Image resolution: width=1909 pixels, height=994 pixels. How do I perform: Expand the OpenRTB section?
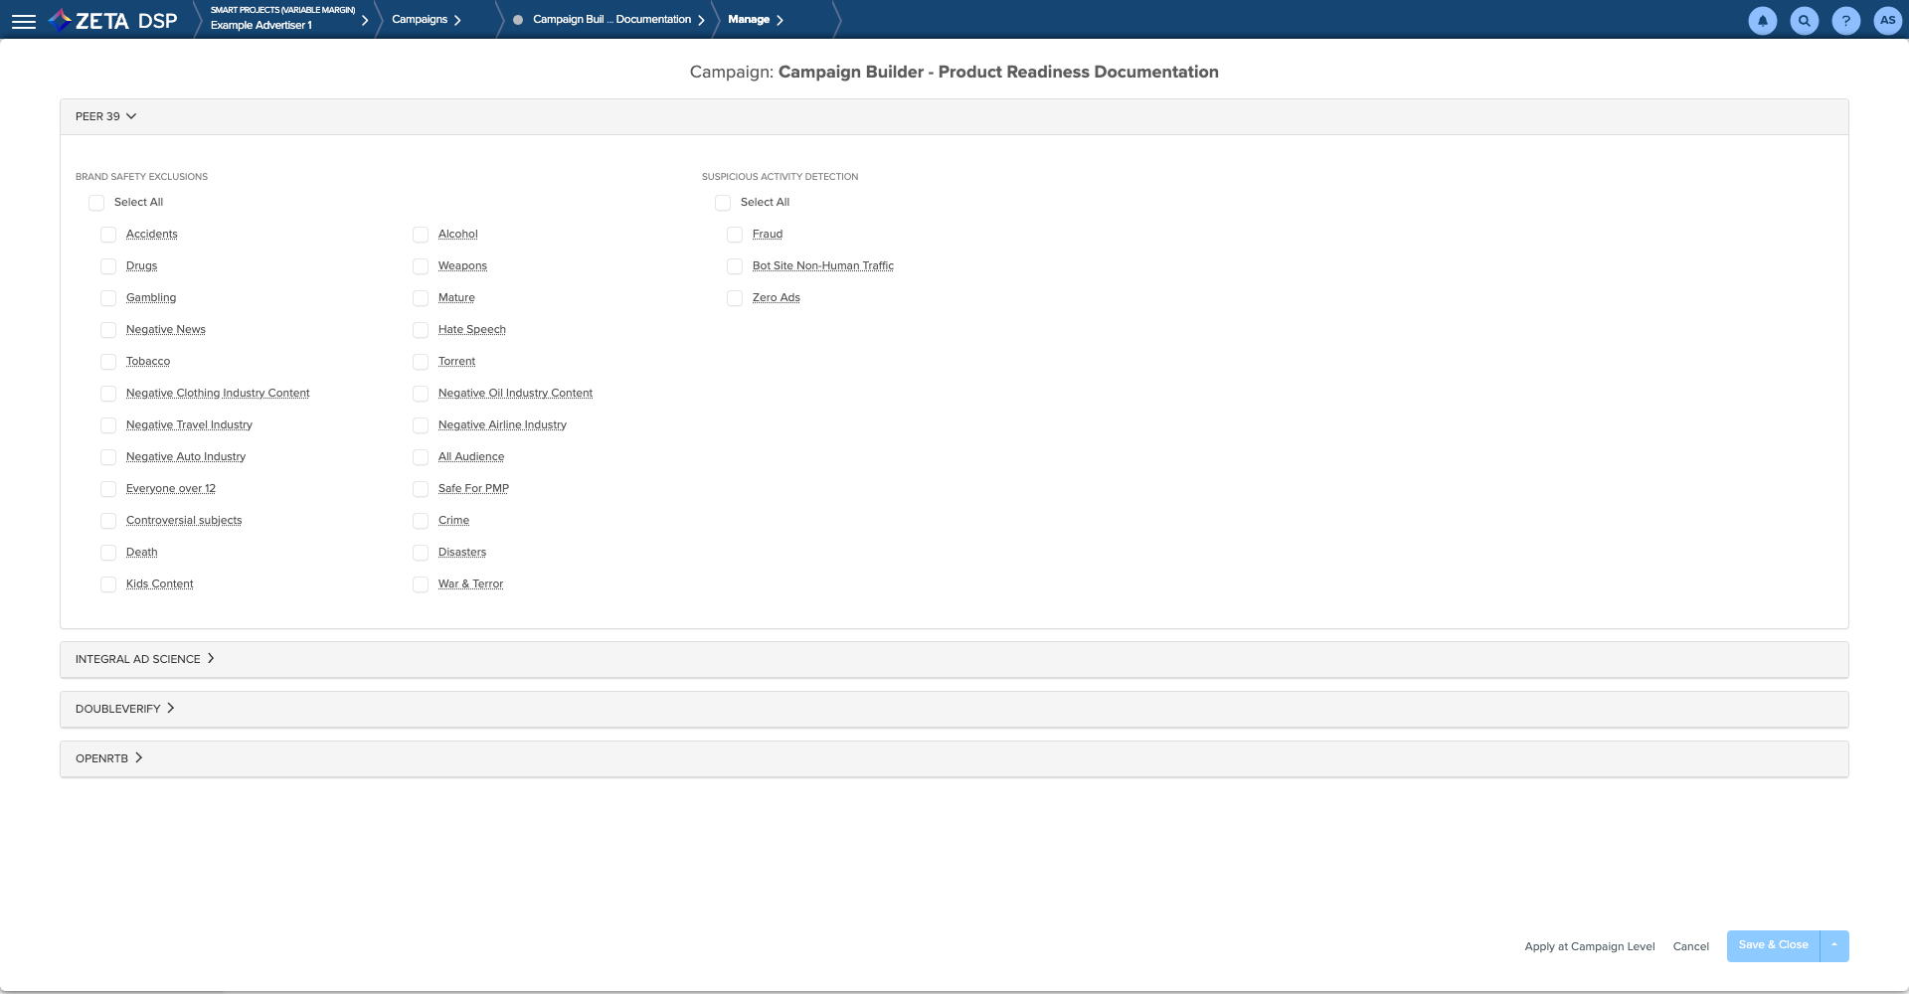tap(109, 758)
